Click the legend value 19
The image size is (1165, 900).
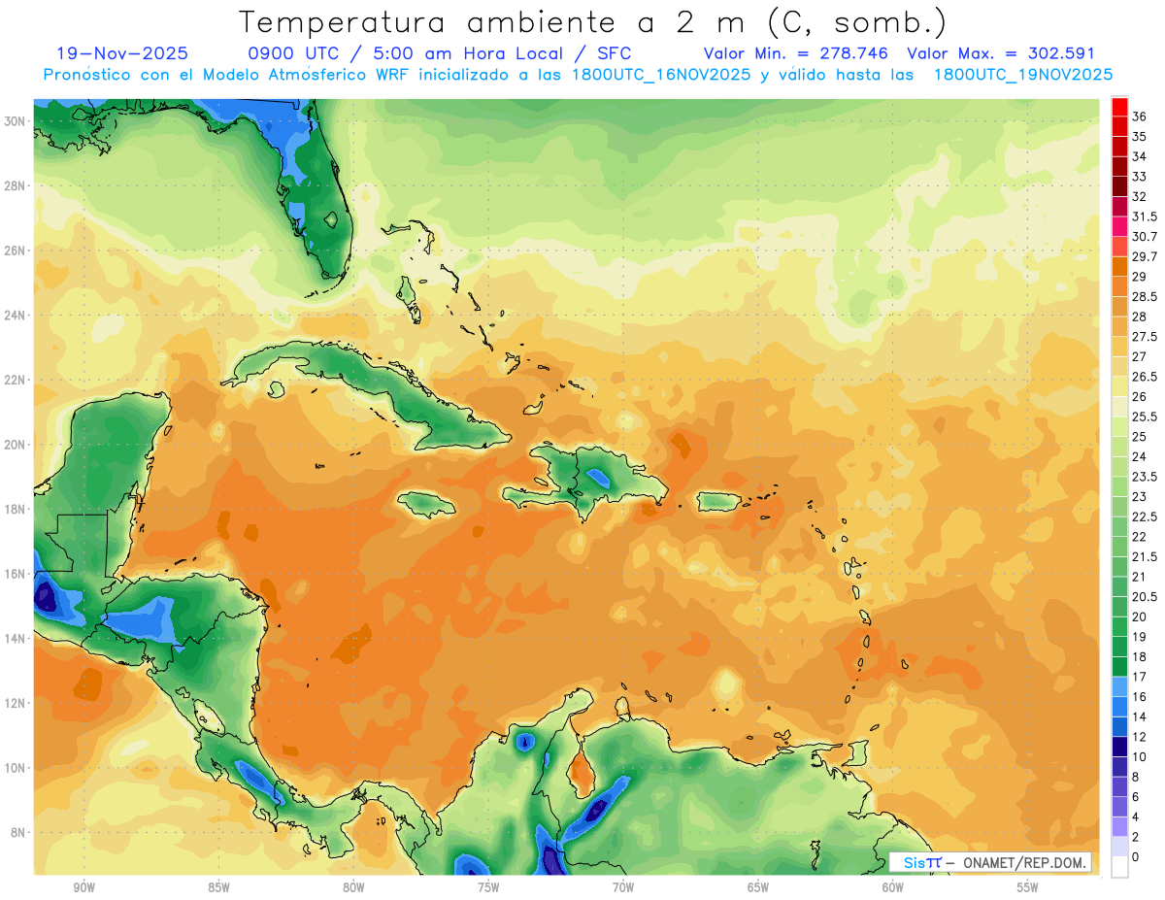coord(1140,636)
